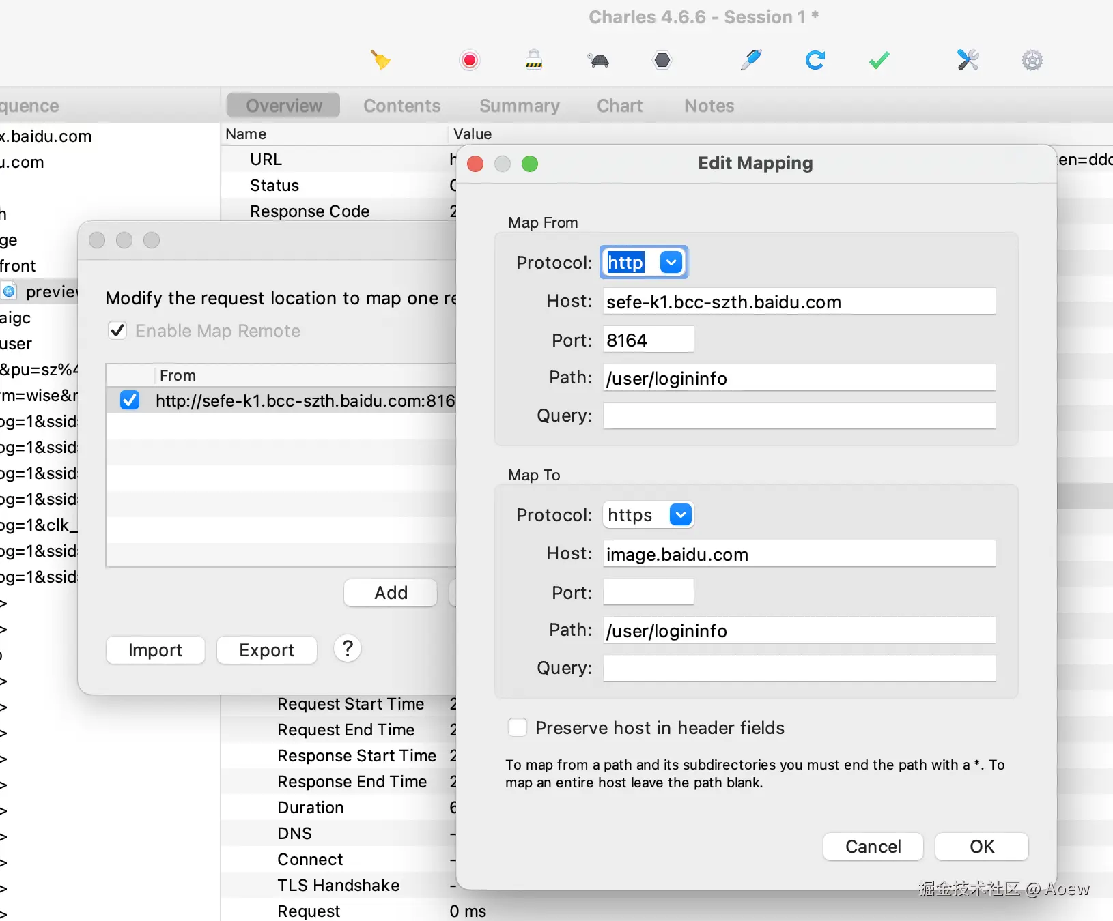The image size is (1113, 921).
Task: Click the globe icon beside the preview row
Action: (9, 292)
